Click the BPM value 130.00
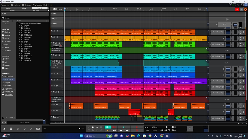This screenshot has height=139, width=248. pos(155,127)
